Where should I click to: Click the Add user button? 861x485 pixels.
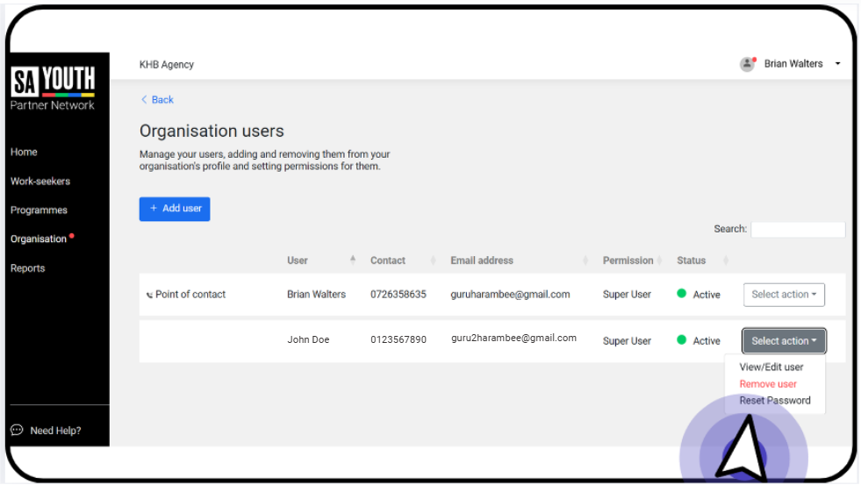(175, 209)
